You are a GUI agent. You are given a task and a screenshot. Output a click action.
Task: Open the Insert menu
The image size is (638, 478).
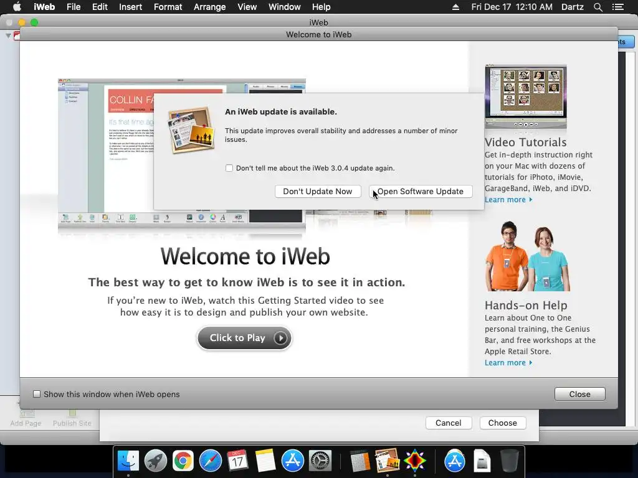[131, 7]
